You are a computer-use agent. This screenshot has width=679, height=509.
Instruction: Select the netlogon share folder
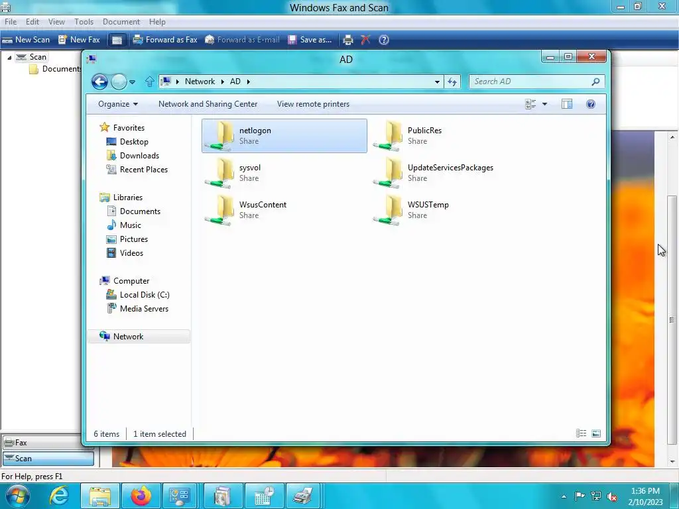(284, 136)
